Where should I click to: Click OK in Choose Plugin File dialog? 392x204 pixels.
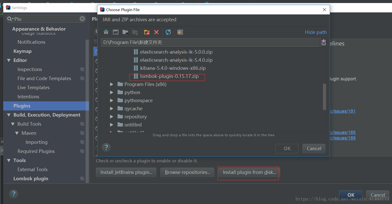point(287,148)
